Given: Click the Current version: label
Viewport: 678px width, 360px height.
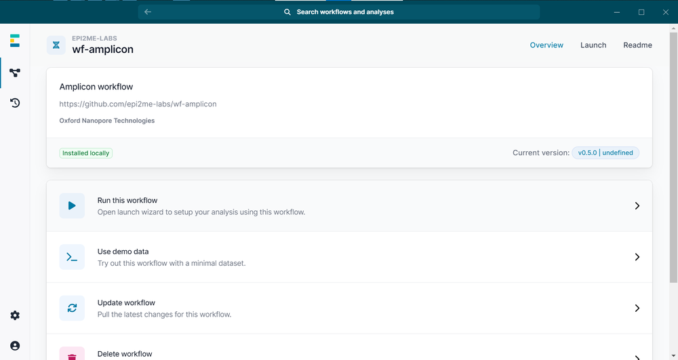Looking at the screenshot, I should tap(541, 153).
